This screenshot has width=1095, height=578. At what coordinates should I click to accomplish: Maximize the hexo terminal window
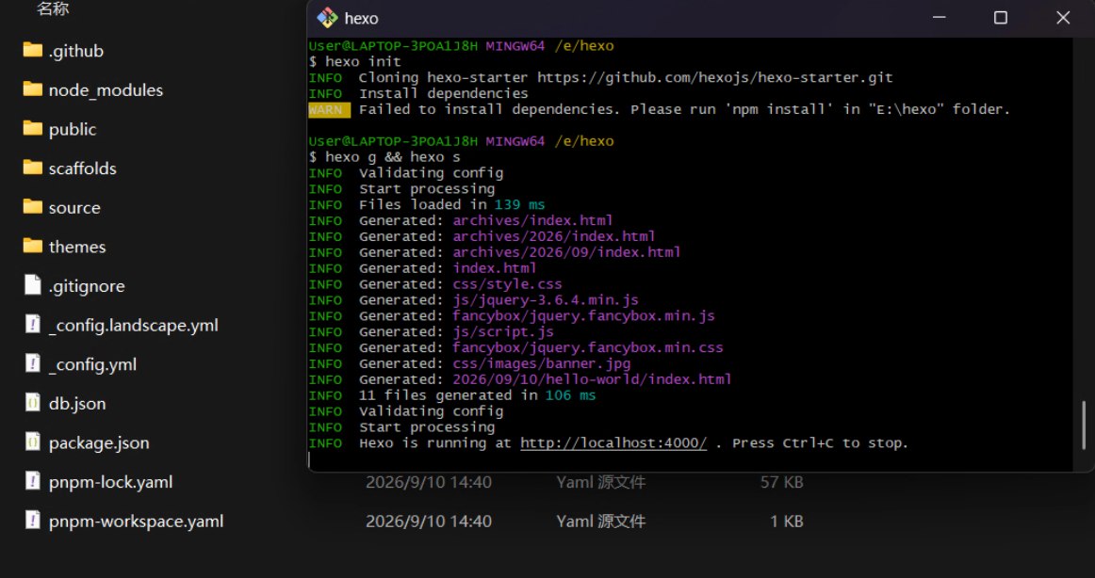pos(1001,18)
